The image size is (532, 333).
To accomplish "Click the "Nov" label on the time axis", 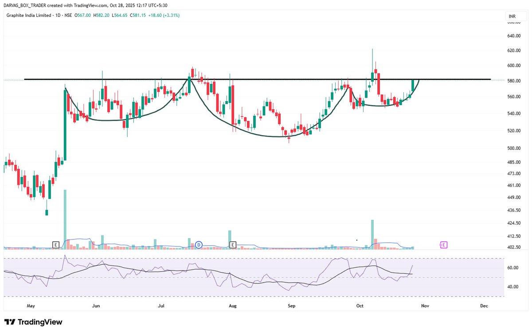I will coord(424,306).
